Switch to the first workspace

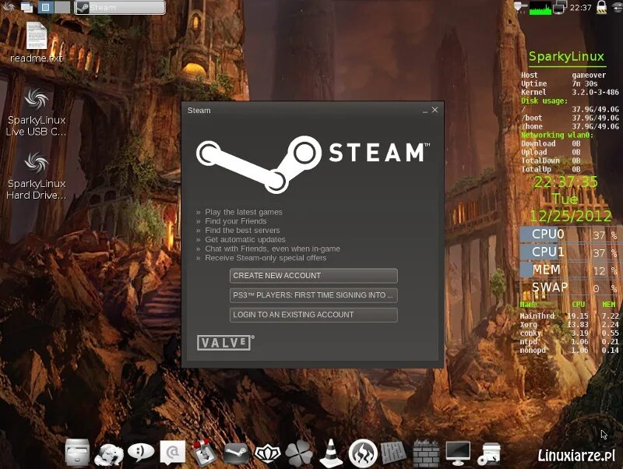point(46,7)
